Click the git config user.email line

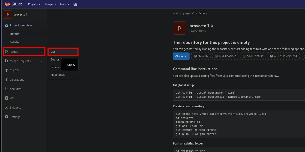click(x=218, y=97)
